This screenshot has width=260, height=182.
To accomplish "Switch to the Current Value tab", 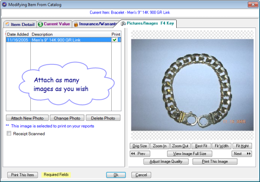I will click(54, 24).
